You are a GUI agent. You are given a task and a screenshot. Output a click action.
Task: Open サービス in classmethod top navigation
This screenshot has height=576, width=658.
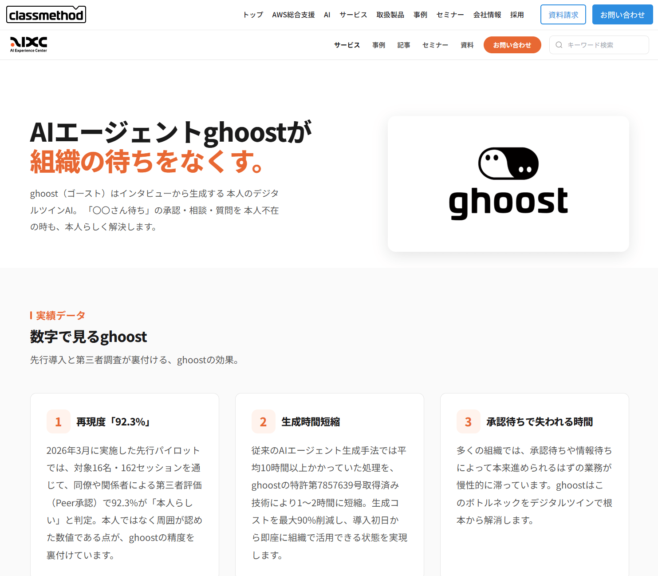click(353, 15)
